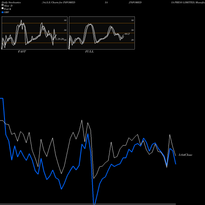Click the 'Daily Stochastics' title text
This screenshot has height=205, width=205.
coord(11,2)
